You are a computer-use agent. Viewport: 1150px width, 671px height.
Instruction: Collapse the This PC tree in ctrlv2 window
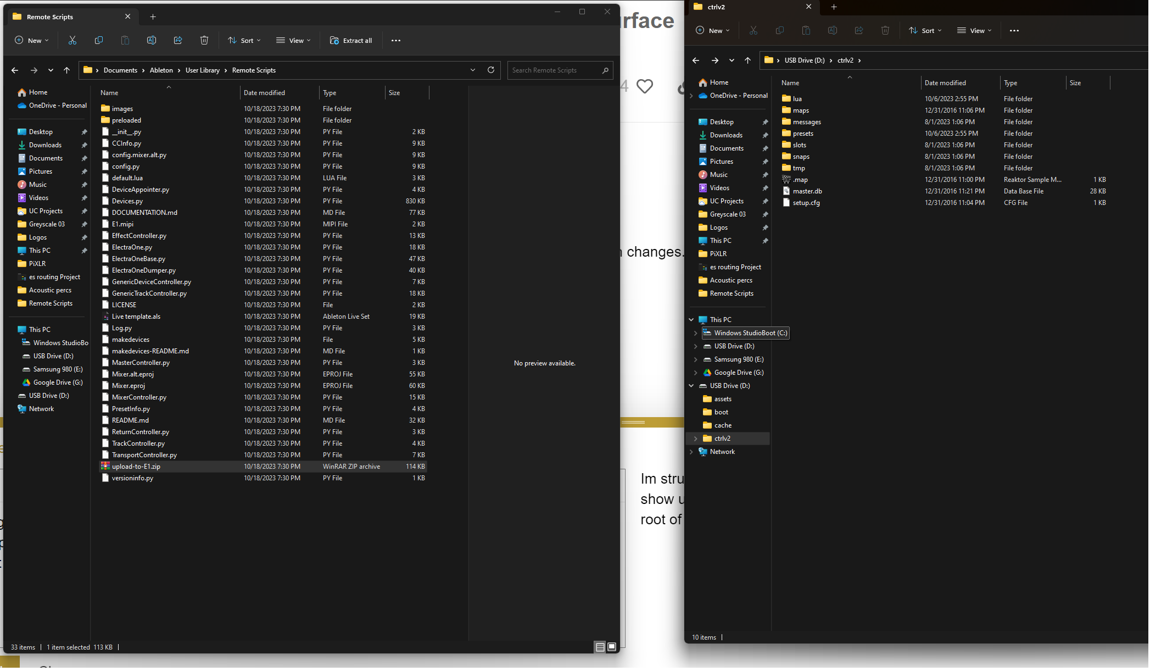(691, 320)
